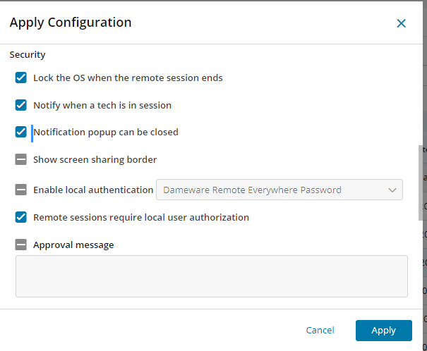427x351 pixels.
Task: Select the 'Notify when a tech is in session' label
Action: coord(102,105)
